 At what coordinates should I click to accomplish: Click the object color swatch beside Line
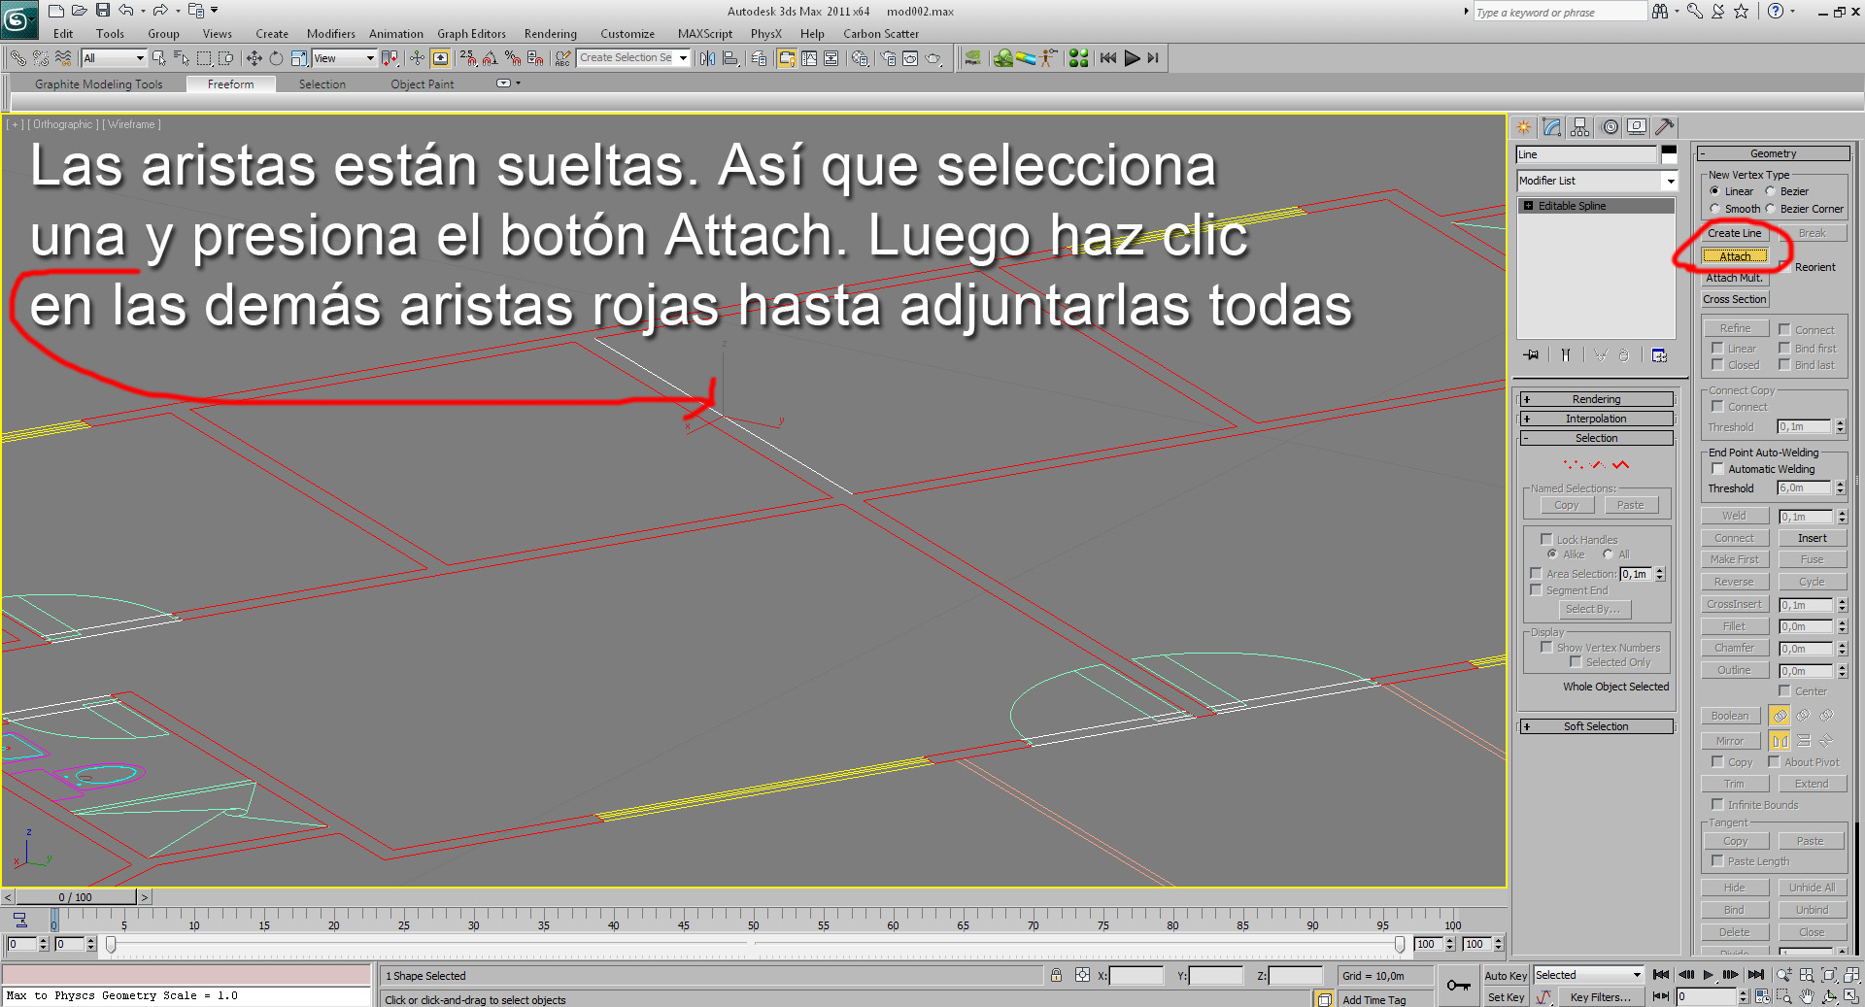point(1669,154)
